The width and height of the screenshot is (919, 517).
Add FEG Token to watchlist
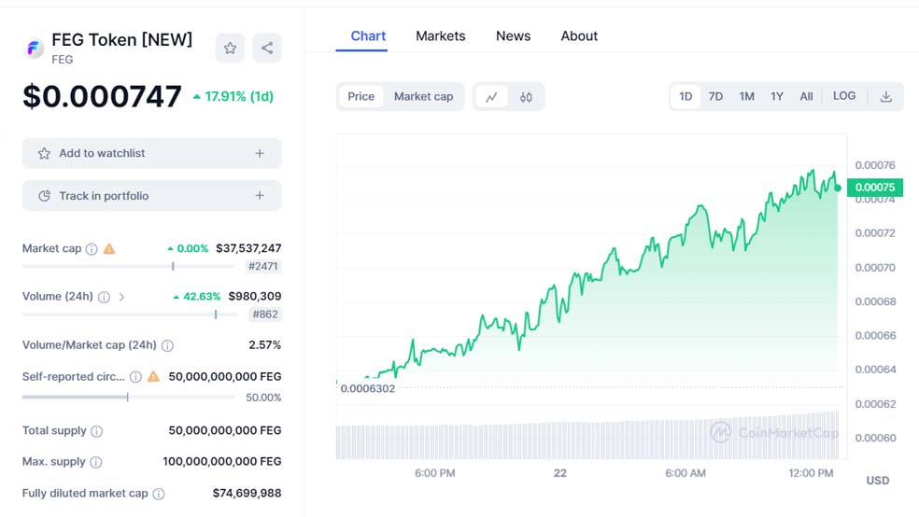point(151,153)
